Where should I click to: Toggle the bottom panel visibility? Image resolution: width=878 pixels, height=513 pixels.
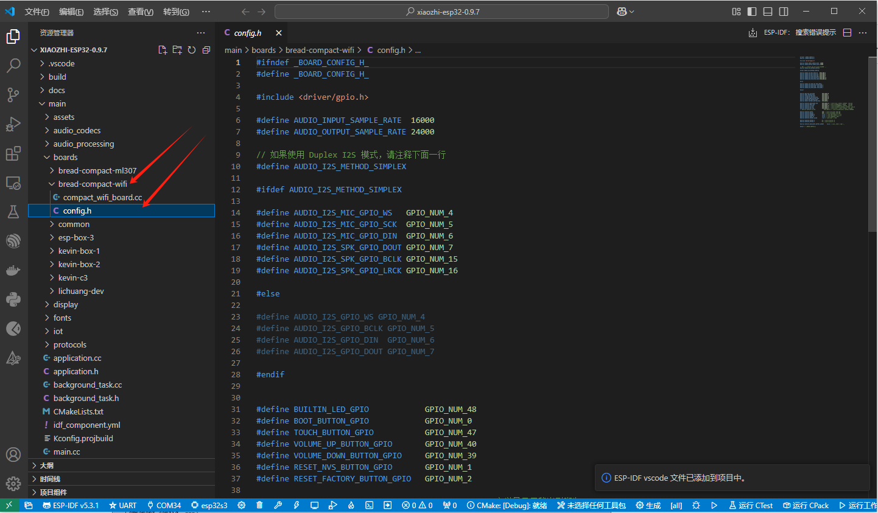click(x=768, y=12)
